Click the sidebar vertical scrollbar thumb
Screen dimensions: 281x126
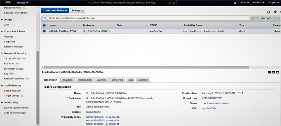38,88
